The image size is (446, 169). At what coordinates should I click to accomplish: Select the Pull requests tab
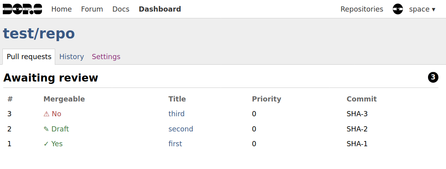click(29, 57)
